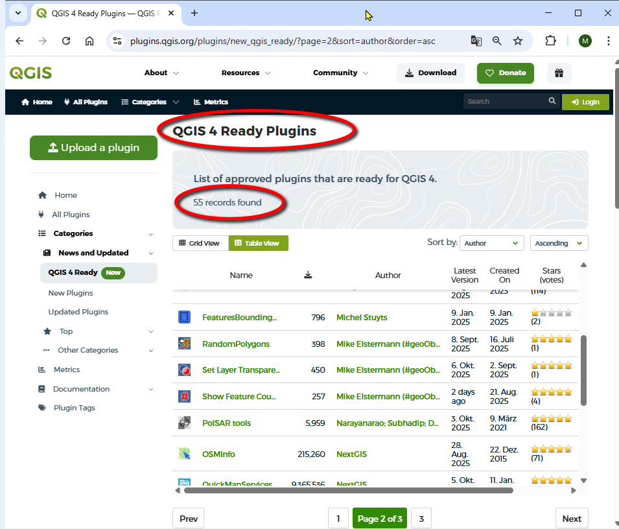Expand the Resources menu

[x=246, y=73]
